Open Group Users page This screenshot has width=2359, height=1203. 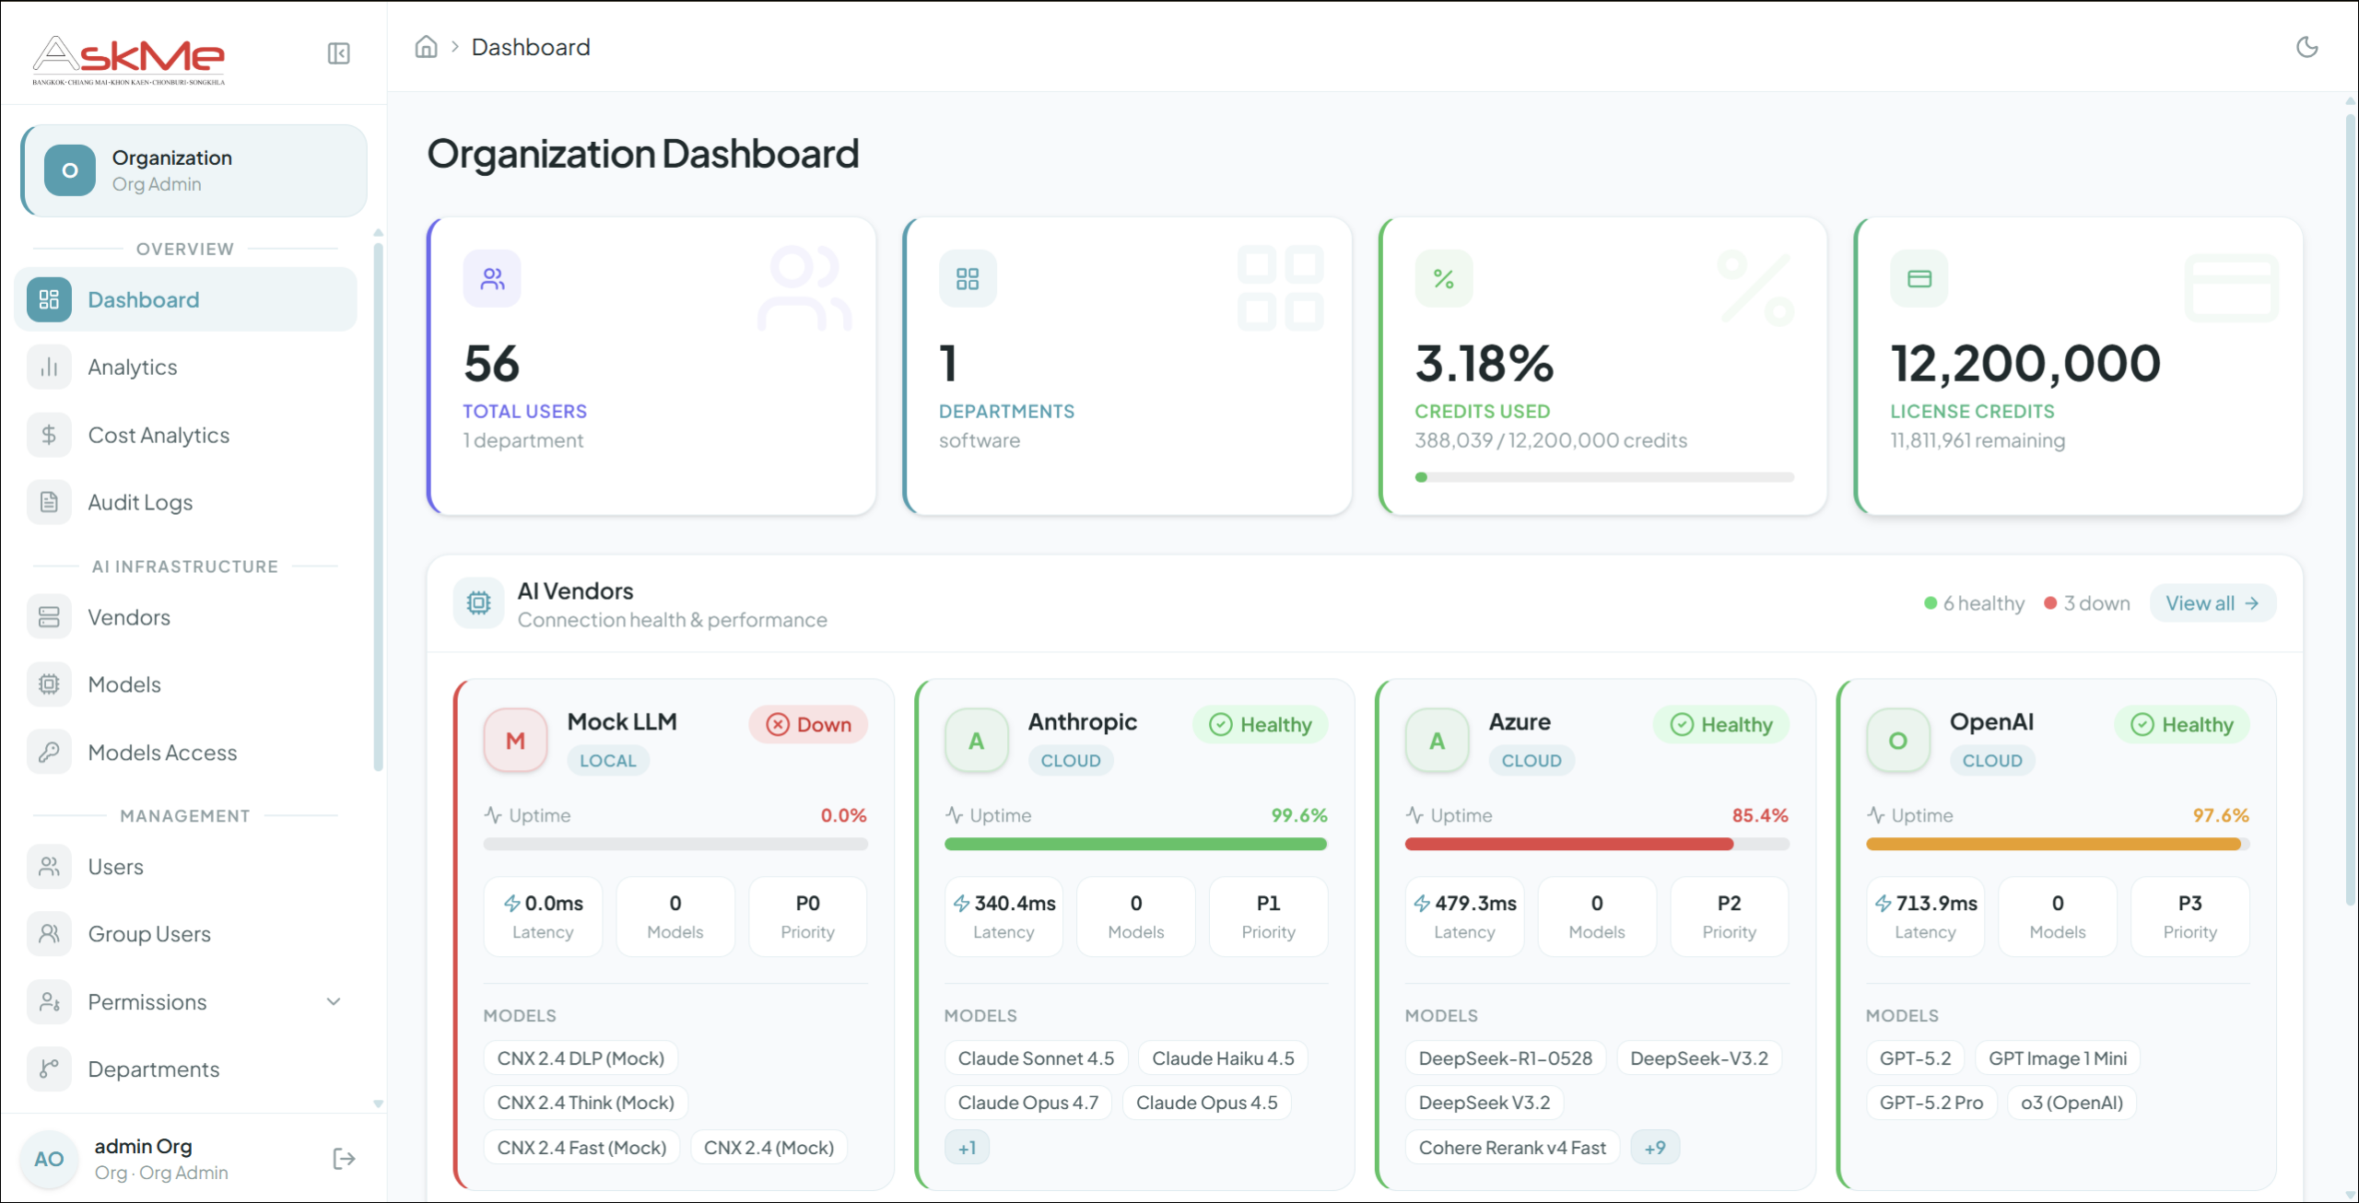pyautogui.click(x=185, y=934)
